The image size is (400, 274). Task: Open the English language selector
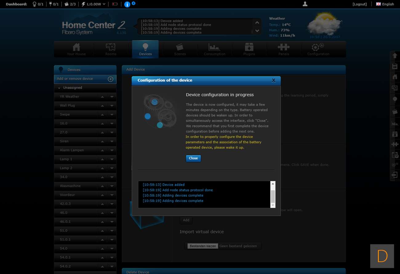[x=385, y=4]
